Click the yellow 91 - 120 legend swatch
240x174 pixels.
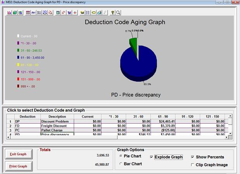(x=18, y=65)
